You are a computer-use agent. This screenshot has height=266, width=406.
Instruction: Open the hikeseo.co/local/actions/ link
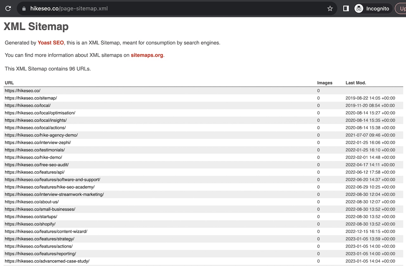click(35, 127)
